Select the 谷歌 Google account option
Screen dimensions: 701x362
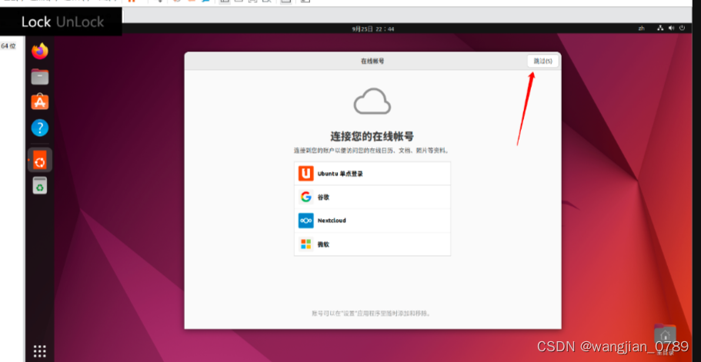pyautogui.click(x=372, y=197)
